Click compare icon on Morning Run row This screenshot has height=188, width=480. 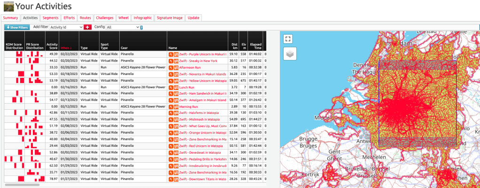(176, 107)
